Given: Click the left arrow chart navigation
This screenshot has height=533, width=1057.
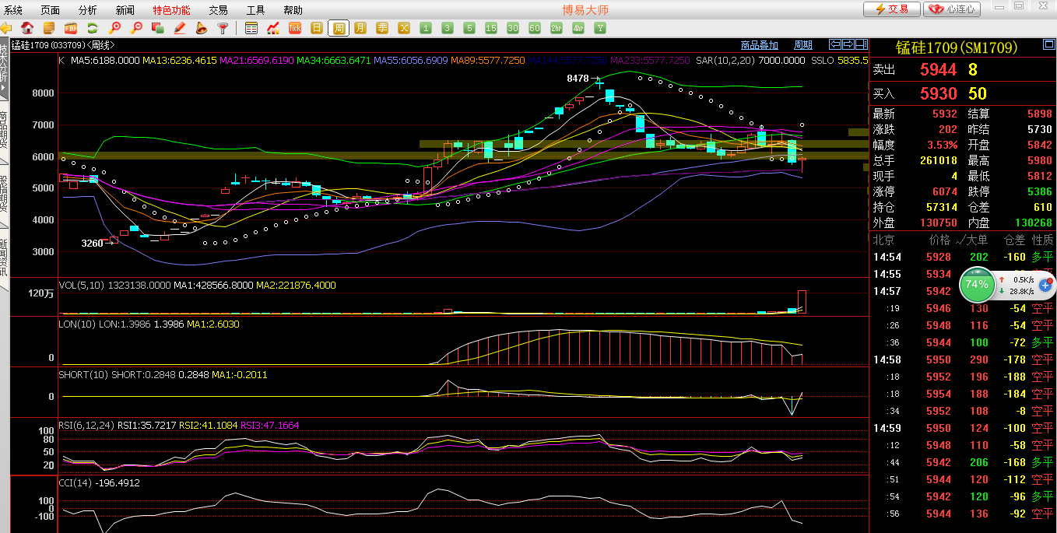Looking at the screenshot, I should pyautogui.click(x=835, y=44).
